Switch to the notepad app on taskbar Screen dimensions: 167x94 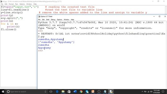click(x=105, y=92)
